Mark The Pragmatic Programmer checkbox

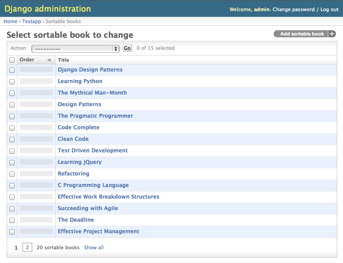click(x=12, y=116)
